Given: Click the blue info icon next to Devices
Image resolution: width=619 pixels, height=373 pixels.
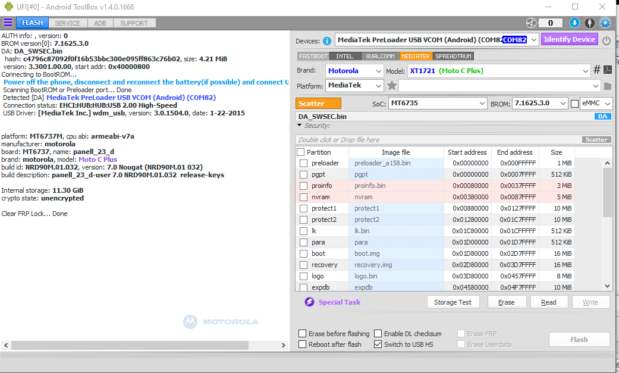Looking at the screenshot, I should point(327,40).
